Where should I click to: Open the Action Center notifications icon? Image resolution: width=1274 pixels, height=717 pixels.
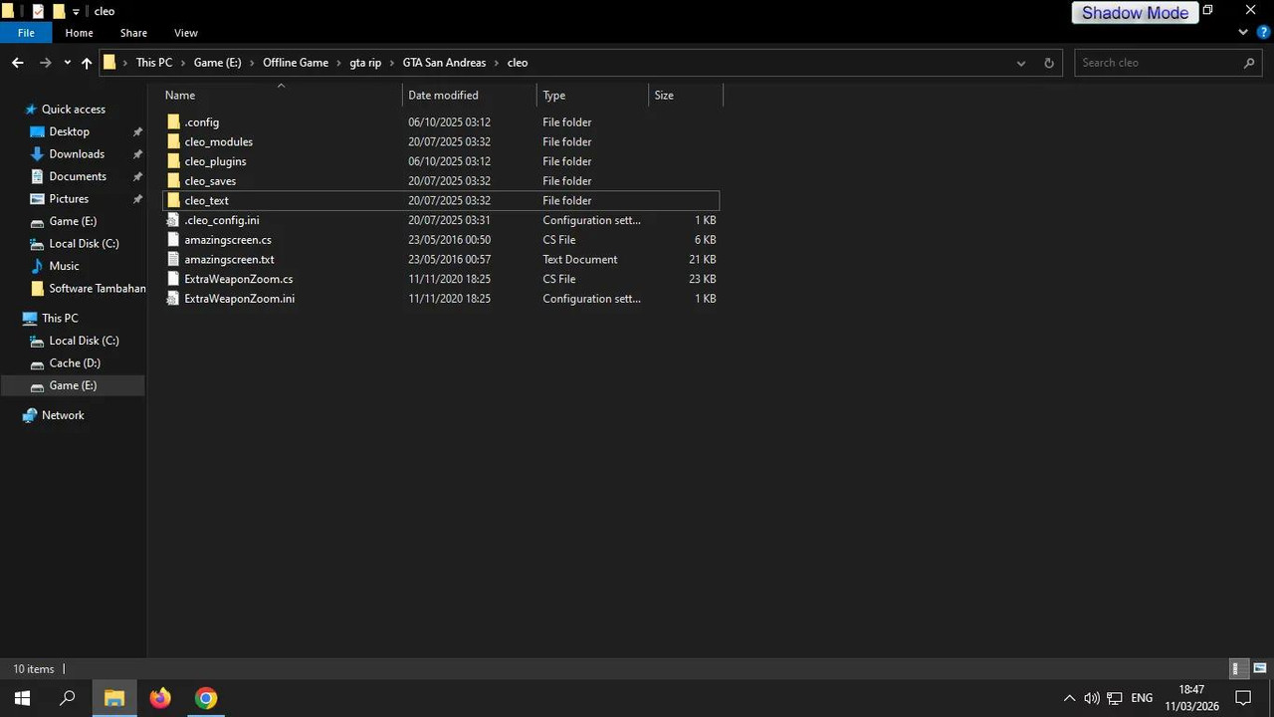(x=1243, y=698)
